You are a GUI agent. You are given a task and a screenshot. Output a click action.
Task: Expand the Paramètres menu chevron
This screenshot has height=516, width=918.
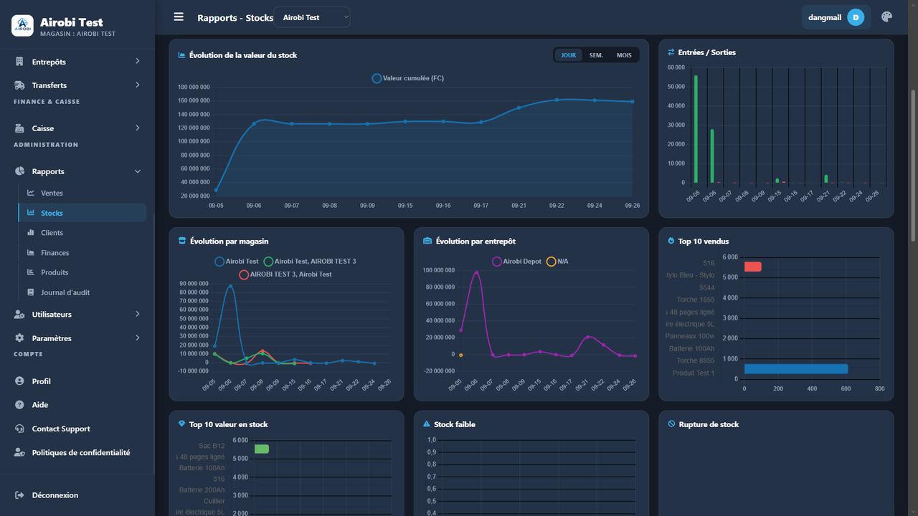pyautogui.click(x=138, y=338)
